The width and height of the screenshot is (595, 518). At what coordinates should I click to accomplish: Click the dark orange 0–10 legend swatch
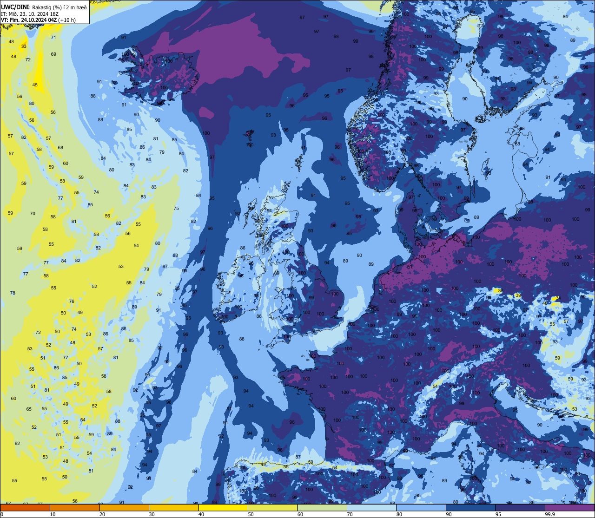(x=25, y=507)
